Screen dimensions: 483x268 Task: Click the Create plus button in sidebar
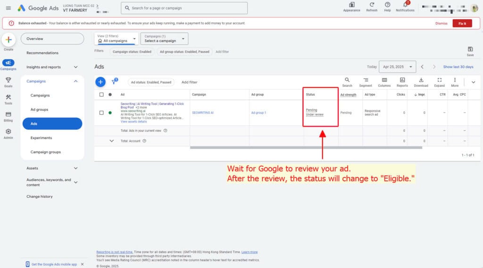[8, 40]
